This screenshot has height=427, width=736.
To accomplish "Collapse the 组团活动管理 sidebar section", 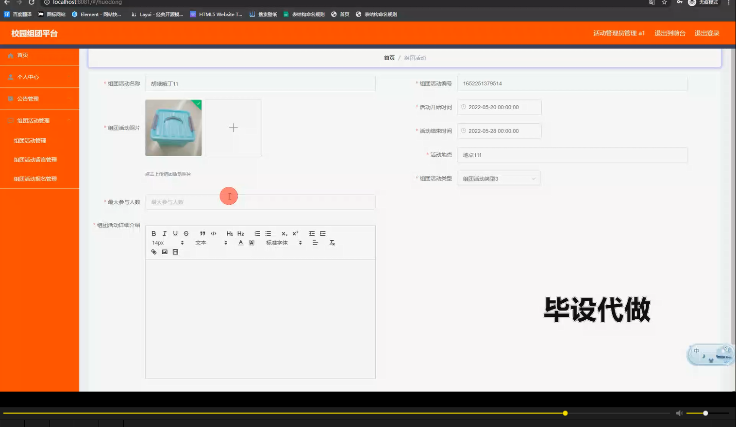I will pos(39,120).
